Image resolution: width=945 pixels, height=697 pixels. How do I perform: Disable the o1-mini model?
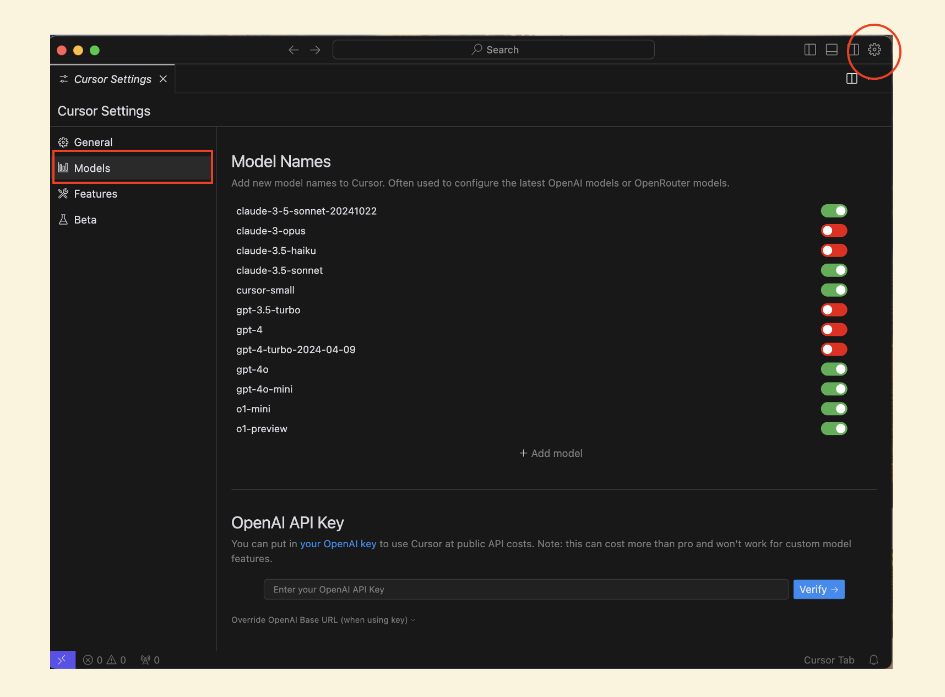coord(834,409)
